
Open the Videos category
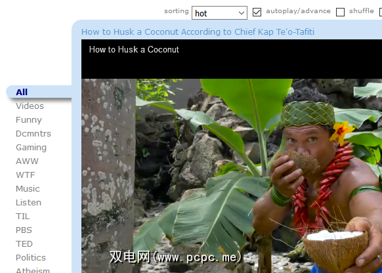[x=30, y=106]
